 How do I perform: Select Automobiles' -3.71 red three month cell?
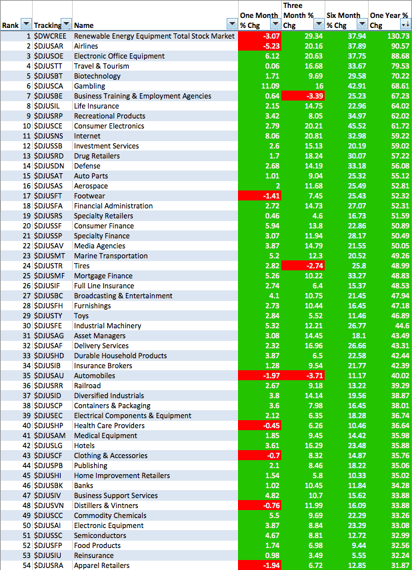(x=303, y=376)
